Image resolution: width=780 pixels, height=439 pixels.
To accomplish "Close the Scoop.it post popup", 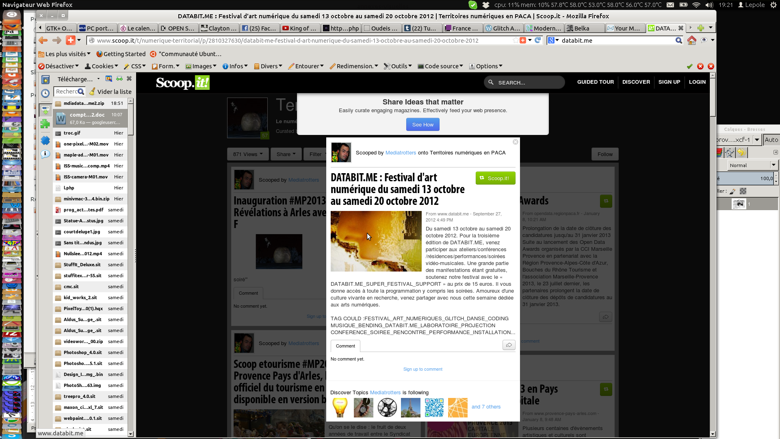I will point(515,142).
